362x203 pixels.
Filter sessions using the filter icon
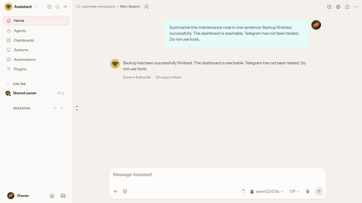(x=55, y=108)
